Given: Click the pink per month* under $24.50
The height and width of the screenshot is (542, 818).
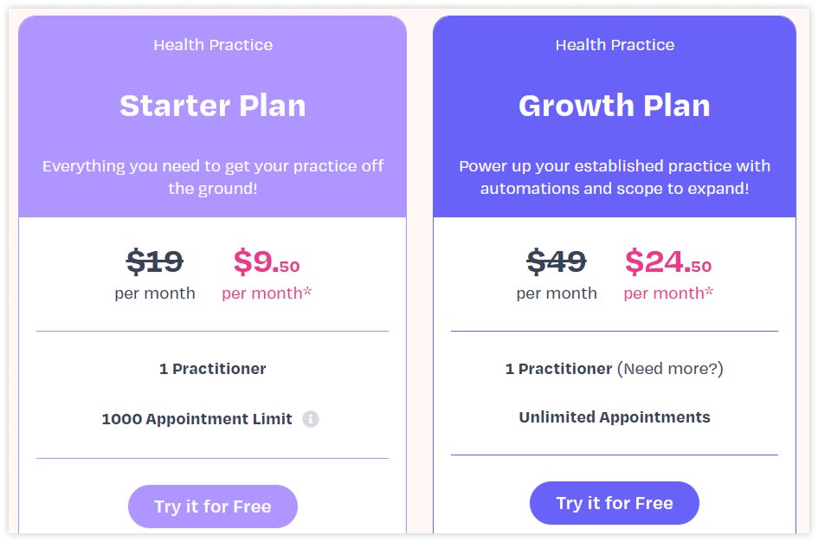Looking at the screenshot, I should coord(668,294).
